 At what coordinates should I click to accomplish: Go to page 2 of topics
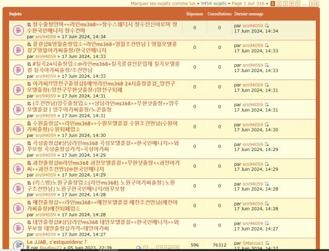[x=279, y=3]
